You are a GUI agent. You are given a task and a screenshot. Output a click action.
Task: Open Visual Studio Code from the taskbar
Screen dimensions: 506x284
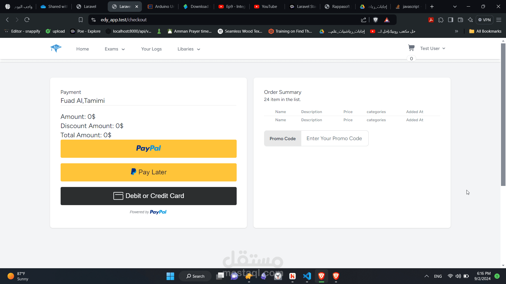(x=307, y=276)
